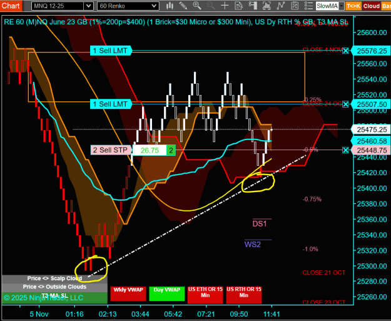Viewport: 391px width, 321px height.
Task: Cancel the 25507.50 sell limit order X
Action: [x=345, y=104]
